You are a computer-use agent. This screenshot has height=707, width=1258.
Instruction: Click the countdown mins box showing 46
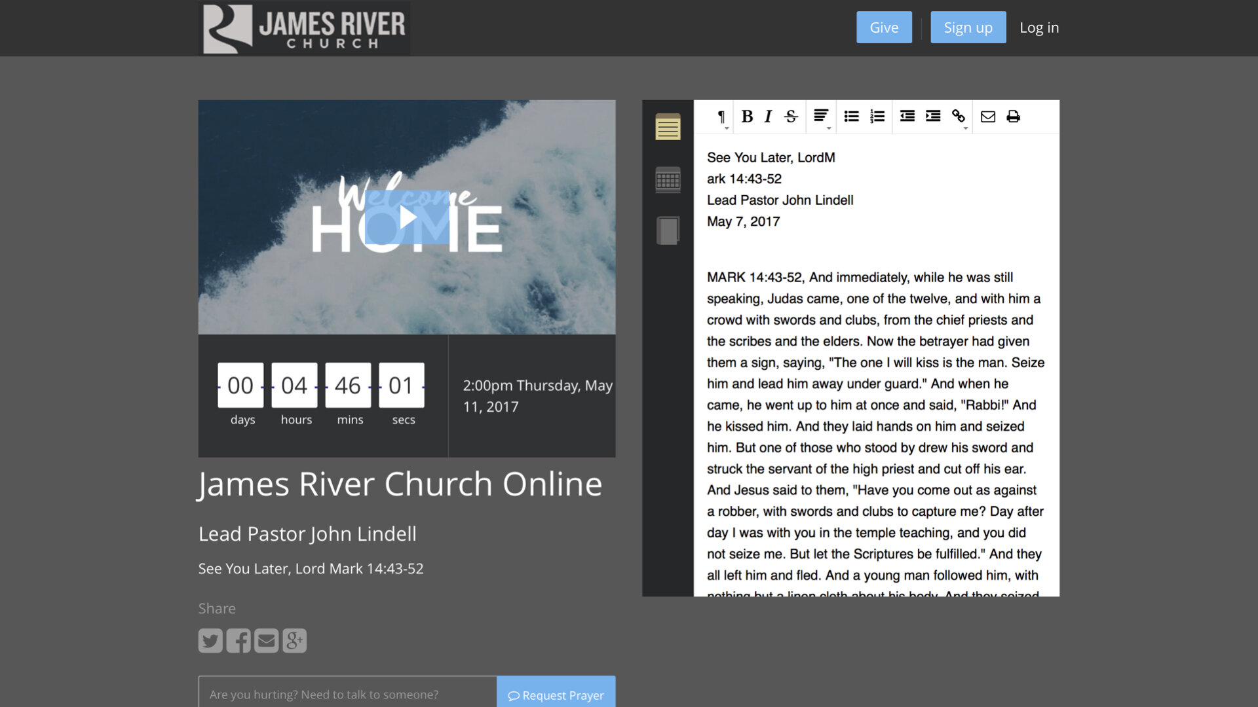click(348, 386)
